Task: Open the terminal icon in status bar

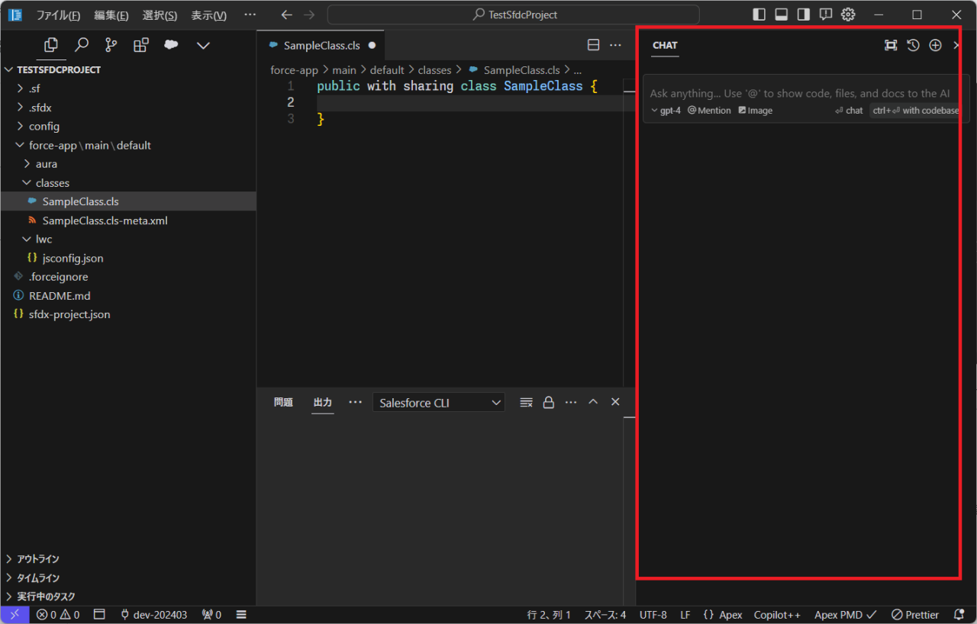Action: click(x=98, y=615)
